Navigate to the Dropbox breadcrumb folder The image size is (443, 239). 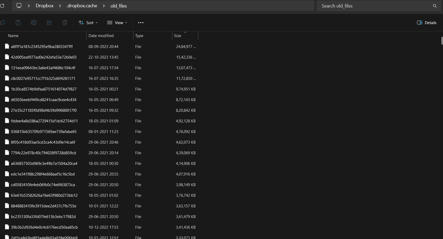point(45,6)
